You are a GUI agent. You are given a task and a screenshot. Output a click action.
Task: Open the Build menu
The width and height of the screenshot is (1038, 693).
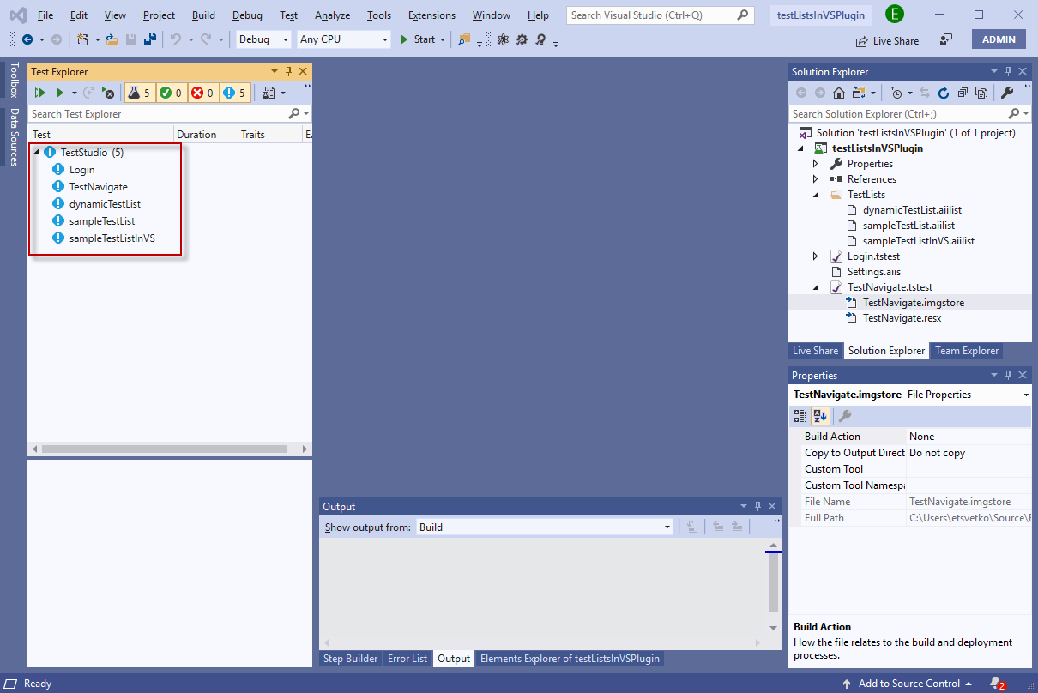pos(203,15)
